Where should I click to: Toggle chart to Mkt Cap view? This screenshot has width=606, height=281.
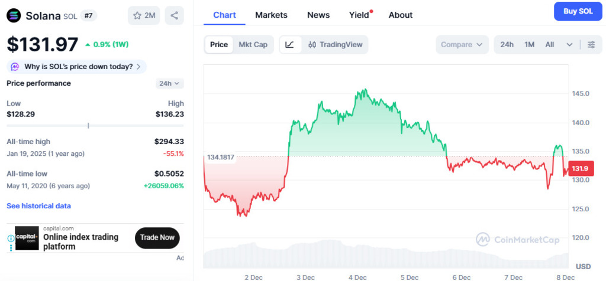[253, 44]
